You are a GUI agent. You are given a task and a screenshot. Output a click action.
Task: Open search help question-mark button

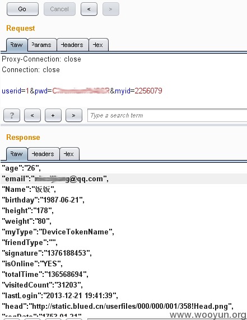click(x=12, y=115)
